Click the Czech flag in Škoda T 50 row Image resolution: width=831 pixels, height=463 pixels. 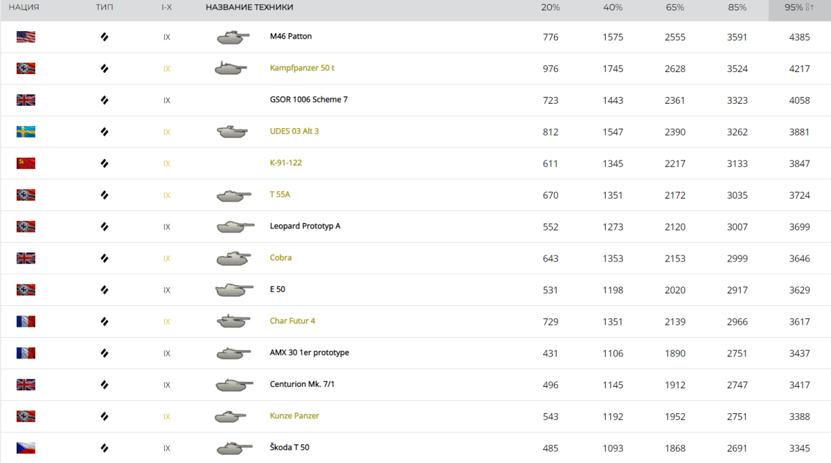(26, 448)
